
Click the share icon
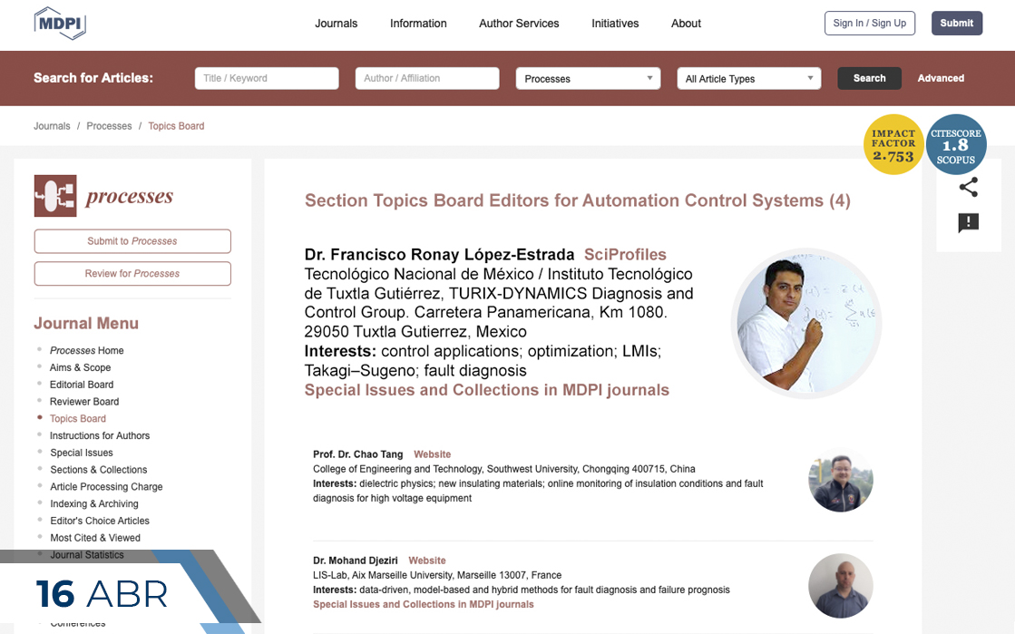(969, 187)
